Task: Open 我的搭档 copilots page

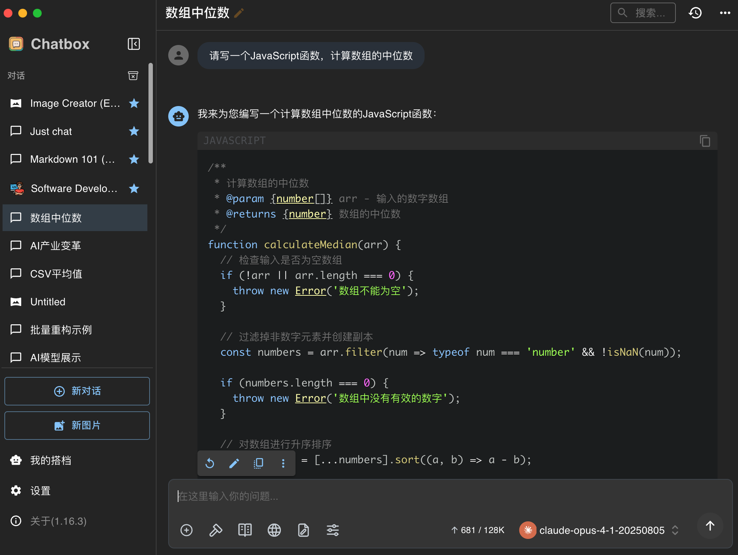Action: click(75, 460)
